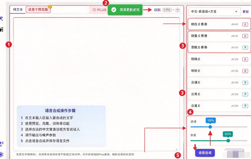Click the 女 badge on 晓曼.E 香港

tap(245, 36)
